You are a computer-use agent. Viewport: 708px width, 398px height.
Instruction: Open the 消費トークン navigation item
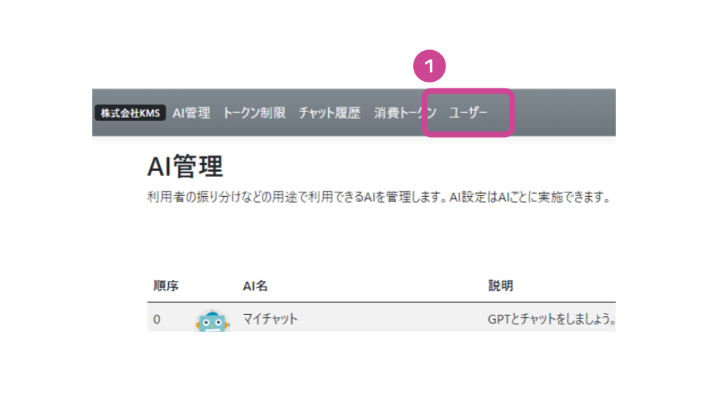tap(405, 113)
